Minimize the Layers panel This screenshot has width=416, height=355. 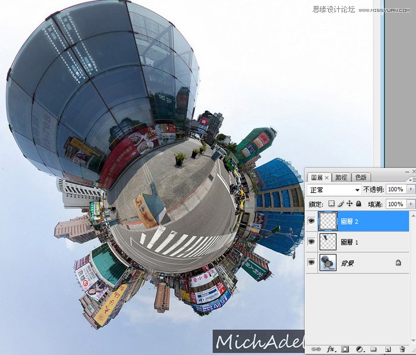(408, 172)
